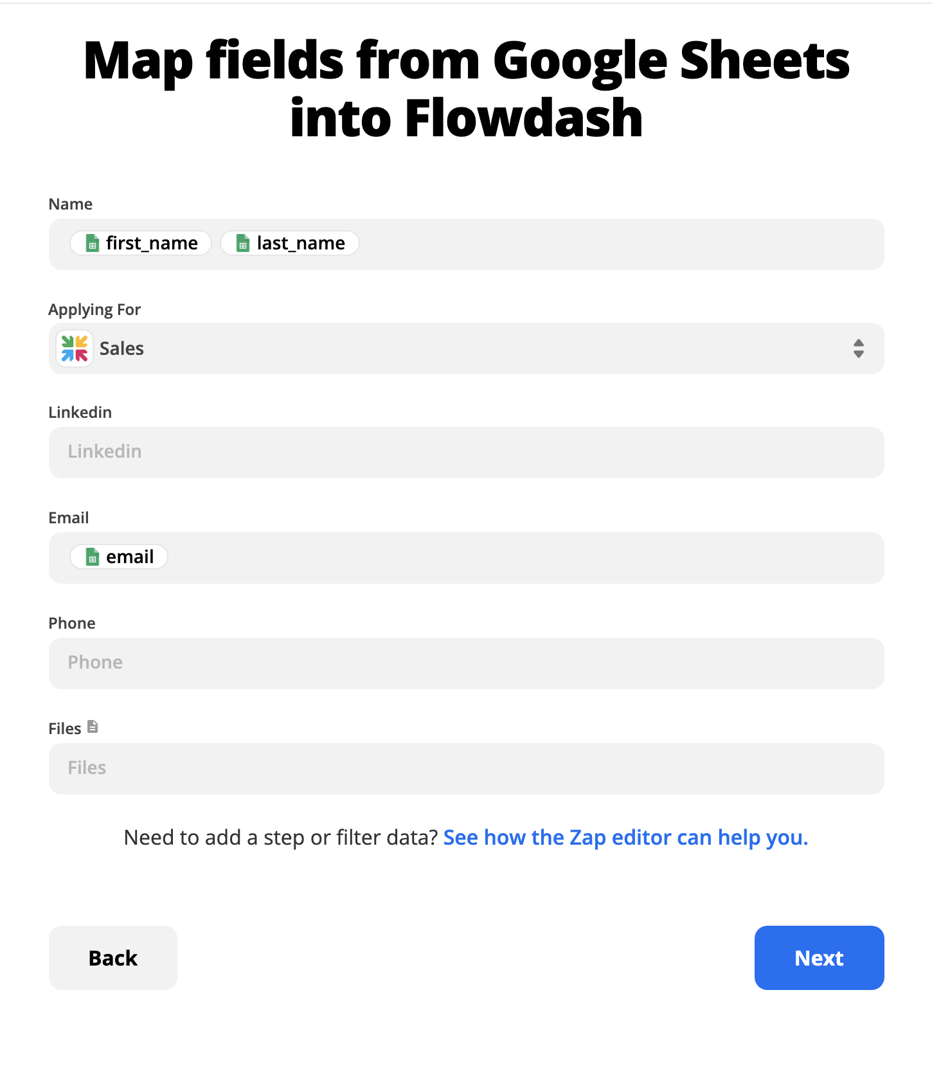
Task: Select the last_name field pill
Action: click(290, 243)
